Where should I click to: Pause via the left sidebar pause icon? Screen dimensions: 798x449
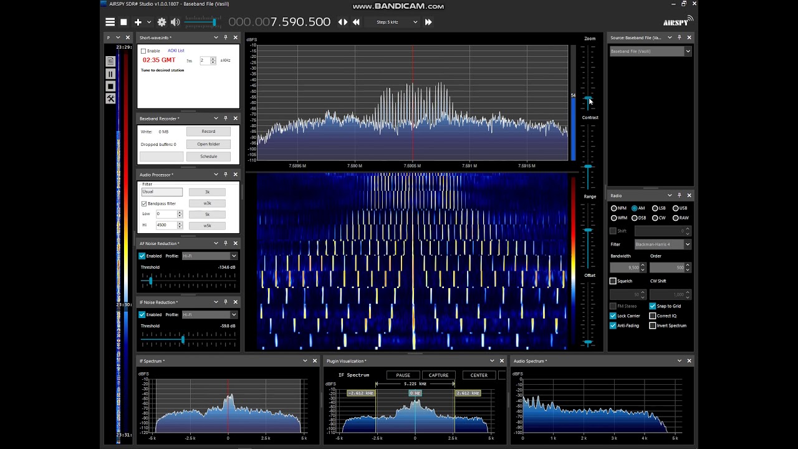tap(110, 74)
